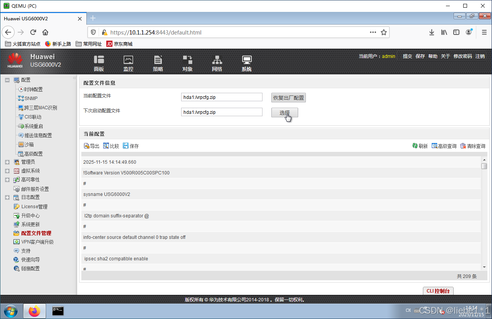Viewport: 492px width, 319px height.
Task: Click configuration list scroll-down arrow
Action: (x=484, y=267)
